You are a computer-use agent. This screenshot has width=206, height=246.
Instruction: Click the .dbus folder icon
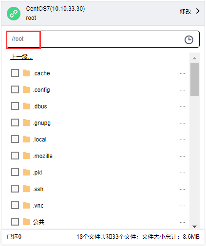[26, 106]
